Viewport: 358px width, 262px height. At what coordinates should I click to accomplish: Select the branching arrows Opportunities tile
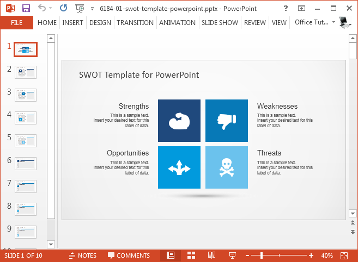[x=179, y=167]
